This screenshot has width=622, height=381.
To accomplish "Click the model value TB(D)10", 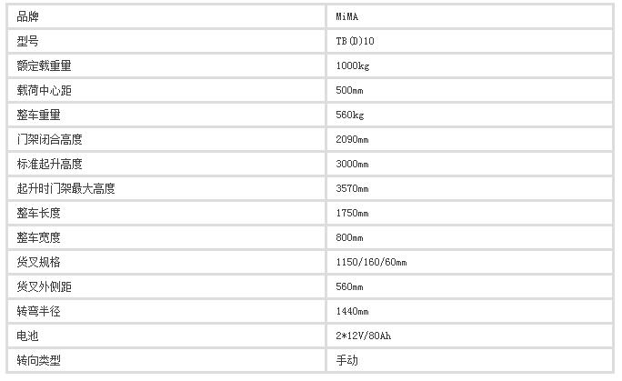I will (355, 41).
